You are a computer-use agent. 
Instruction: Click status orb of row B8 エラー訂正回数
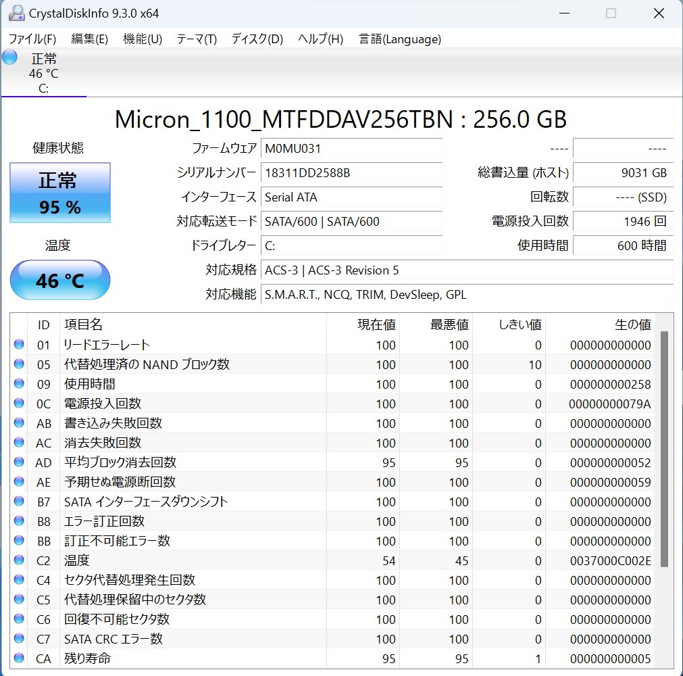(19, 521)
